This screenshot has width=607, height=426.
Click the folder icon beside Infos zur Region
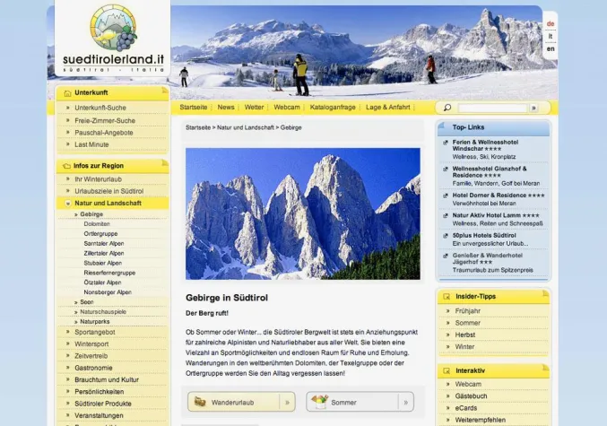point(66,166)
